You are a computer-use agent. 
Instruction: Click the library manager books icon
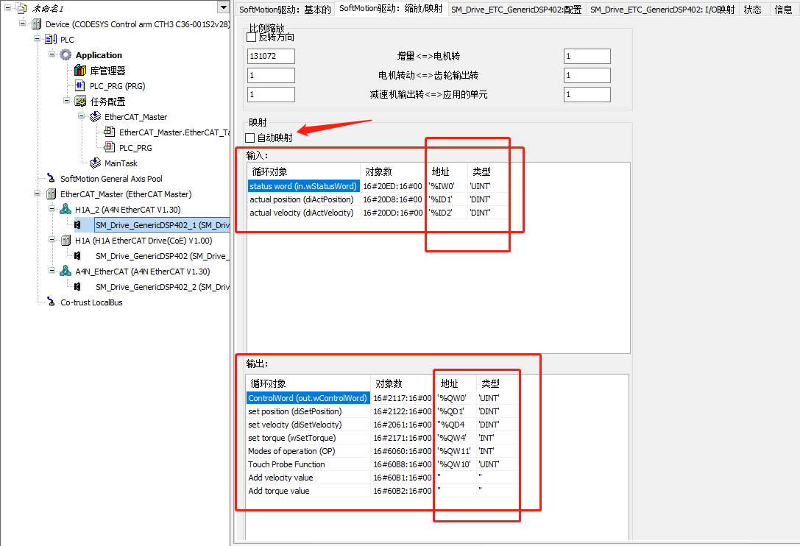pyautogui.click(x=80, y=70)
